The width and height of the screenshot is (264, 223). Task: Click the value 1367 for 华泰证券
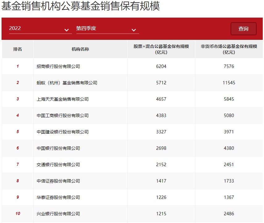click(229, 197)
